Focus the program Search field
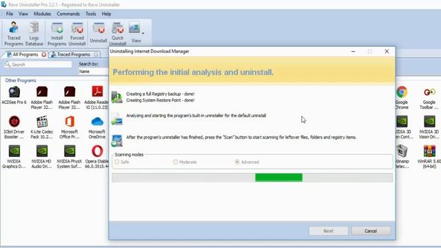 click(x=39, y=64)
